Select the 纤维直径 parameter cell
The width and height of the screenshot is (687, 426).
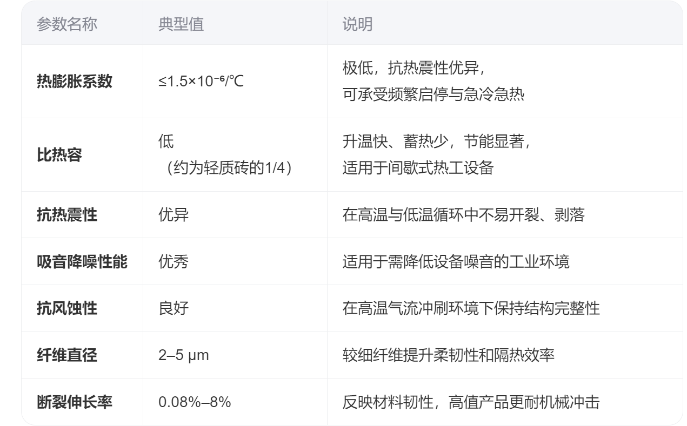(x=67, y=356)
